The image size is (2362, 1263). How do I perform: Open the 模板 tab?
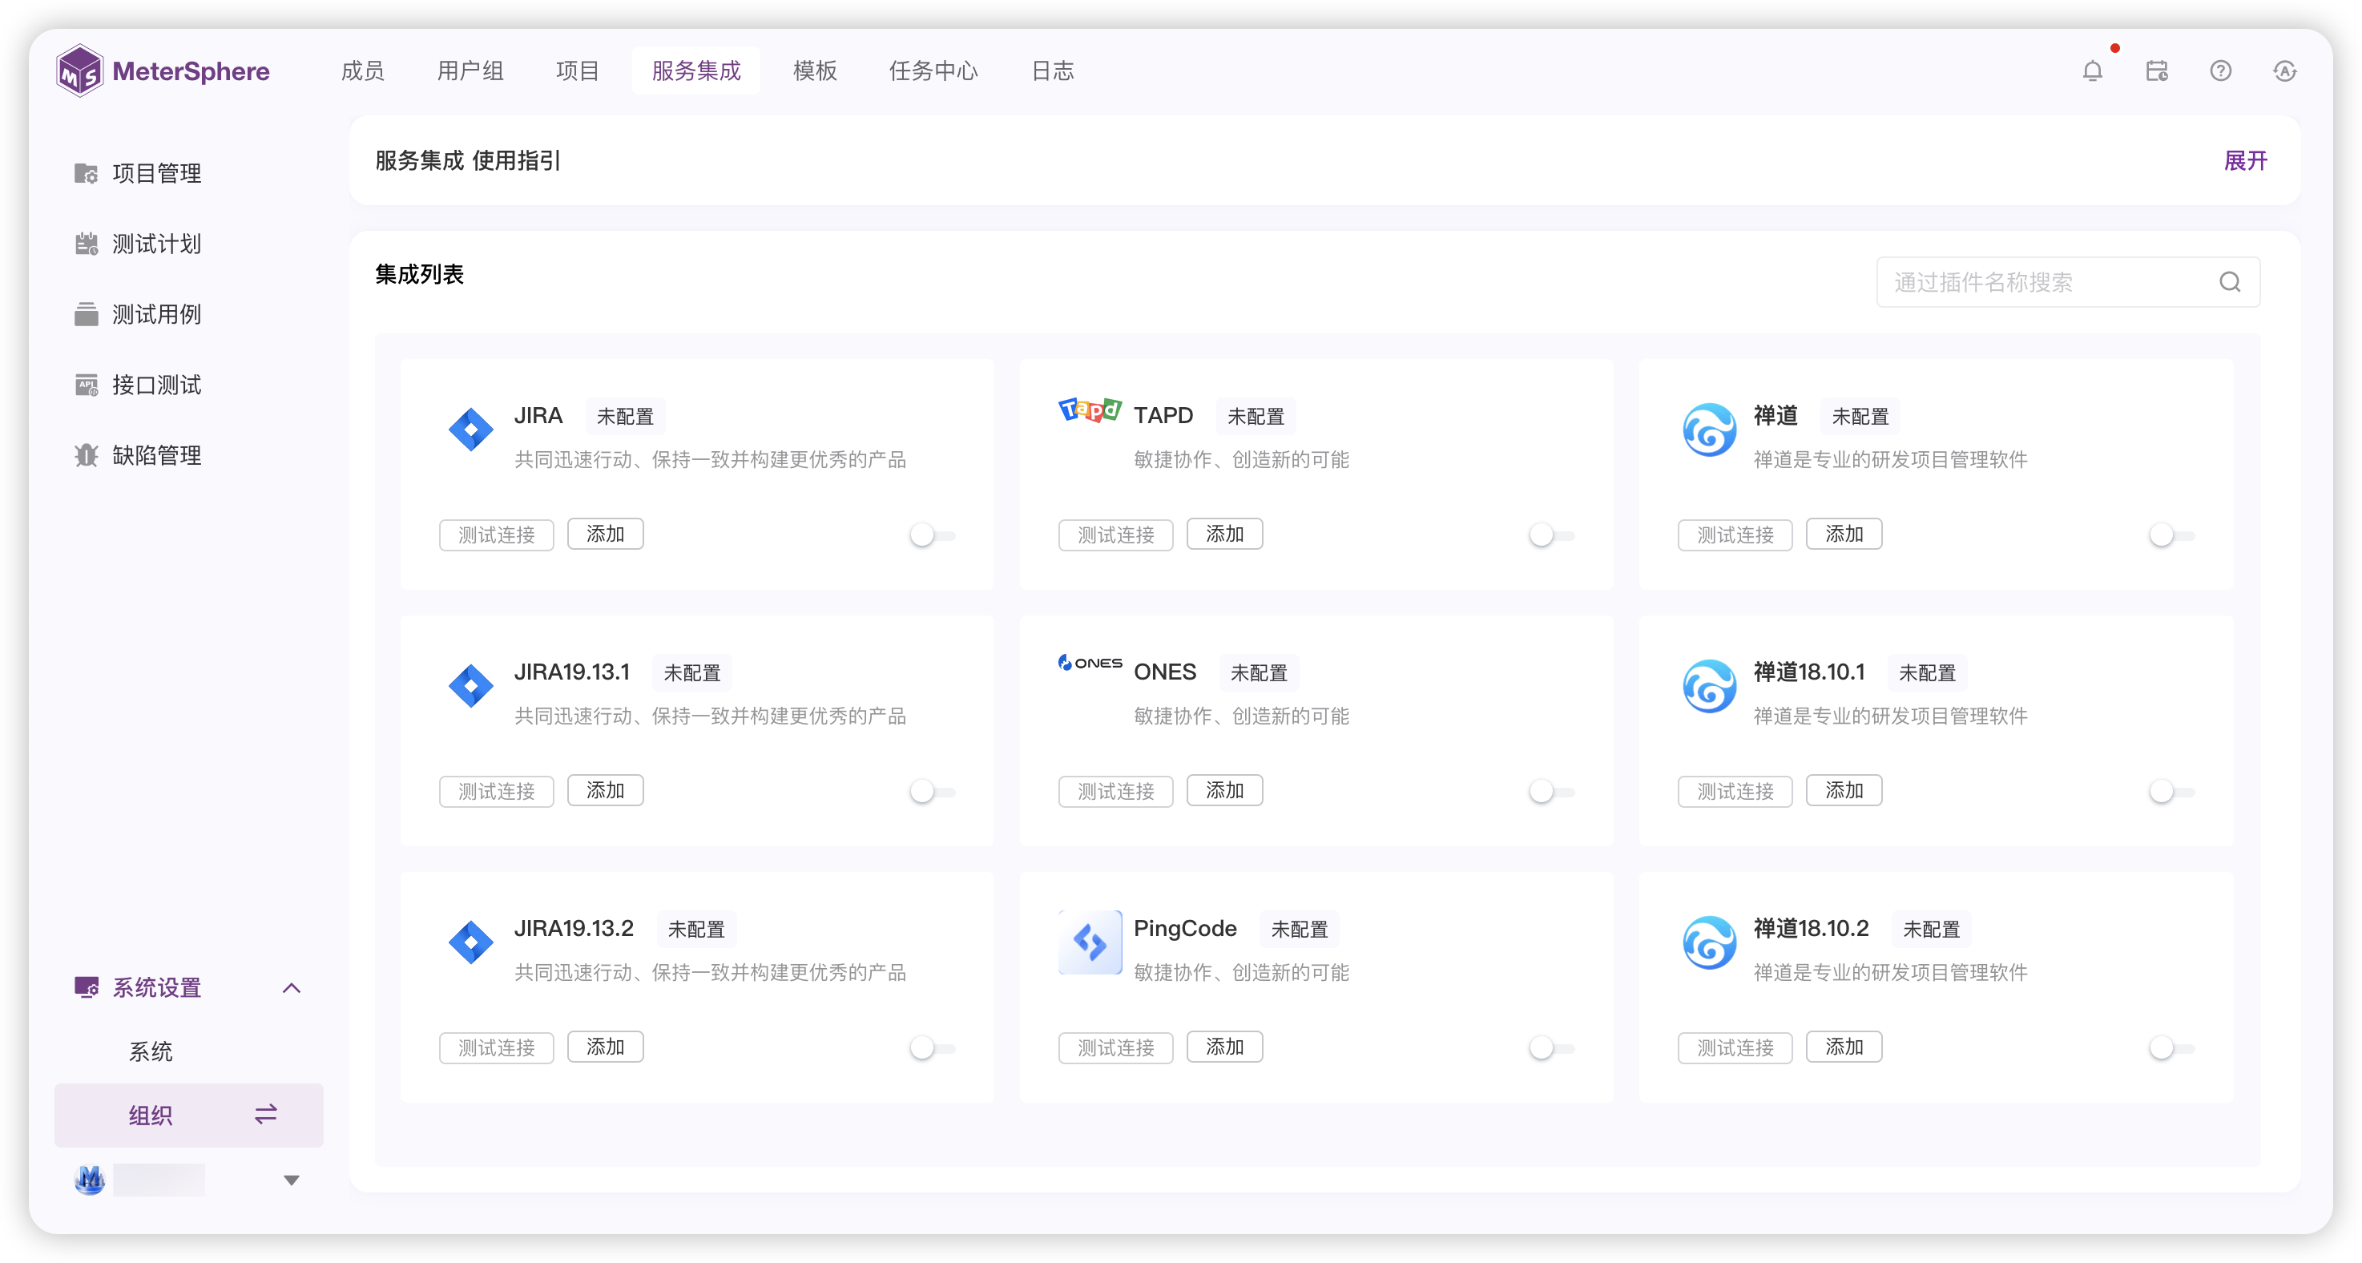[815, 71]
